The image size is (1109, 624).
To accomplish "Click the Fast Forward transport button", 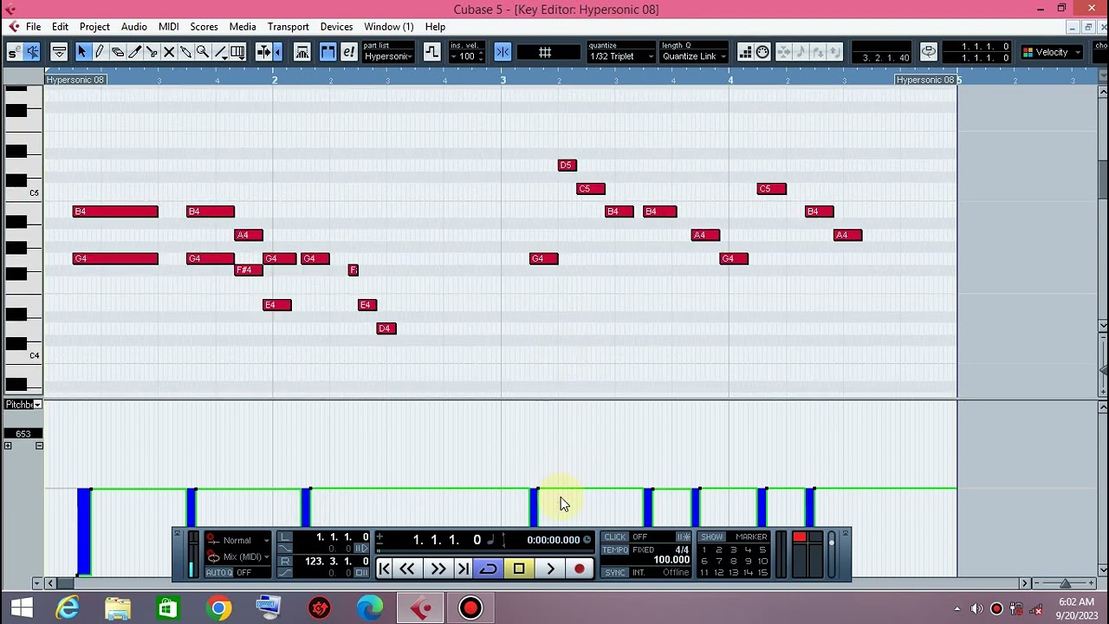I will coord(438,569).
